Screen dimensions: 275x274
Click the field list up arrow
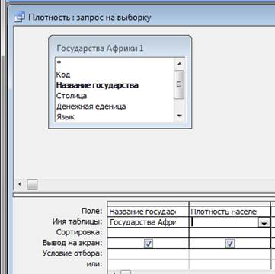point(179,64)
